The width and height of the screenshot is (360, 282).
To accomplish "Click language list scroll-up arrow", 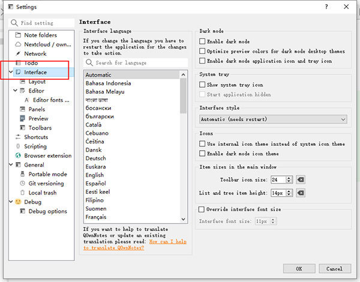I will [183, 74].
